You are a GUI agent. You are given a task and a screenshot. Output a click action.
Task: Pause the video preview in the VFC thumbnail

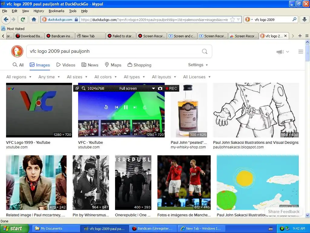click(126, 107)
